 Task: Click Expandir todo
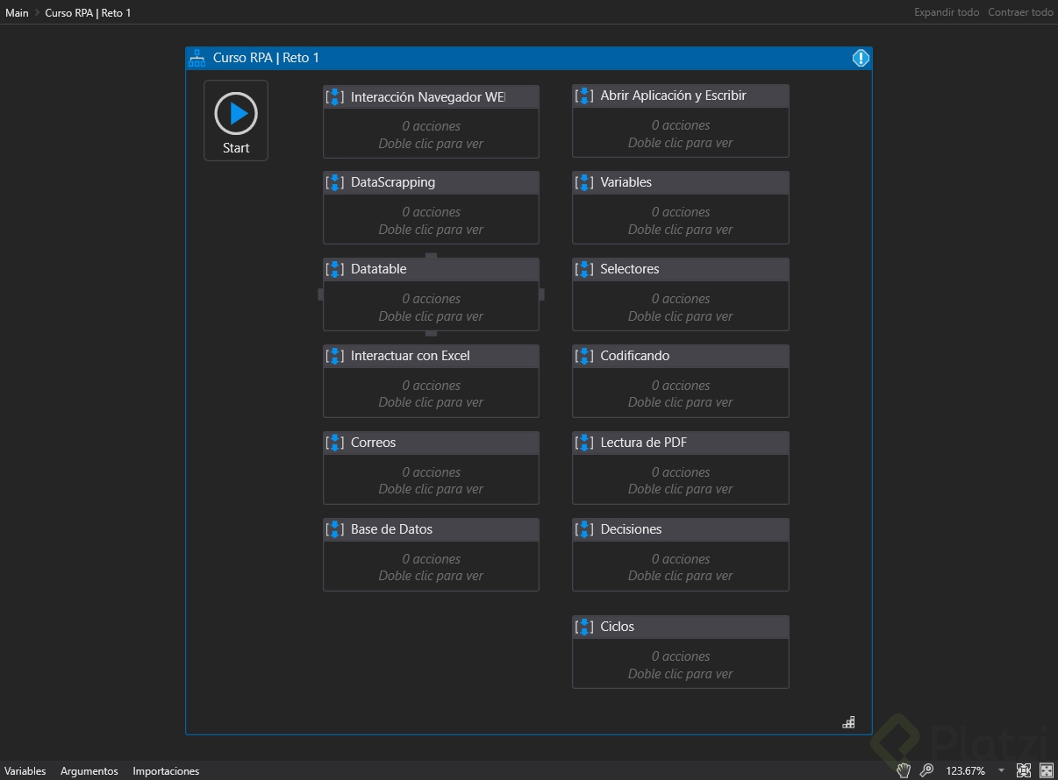[x=947, y=12]
